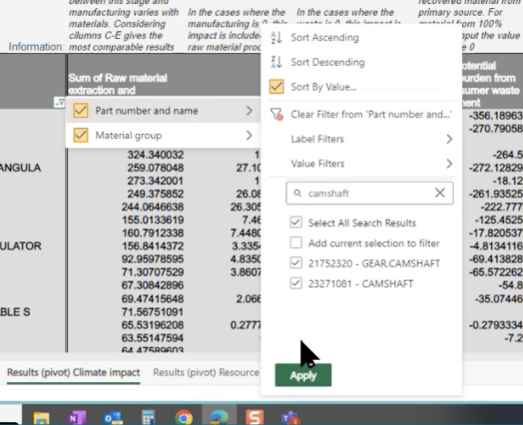The height and width of the screenshot is (425, 523).
Task: Click the Sort Ascending A-Z icon
Action: coord(276,37)
